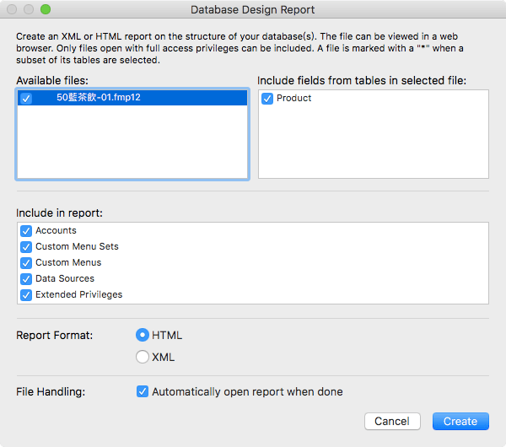Click empty area of Available files list

tap(132, 143)
